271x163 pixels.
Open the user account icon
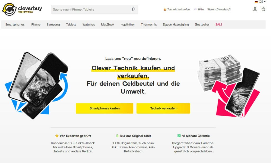pos(255,9)
